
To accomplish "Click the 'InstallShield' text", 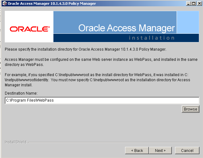I will pyautogui.click(x=16, y=142).
